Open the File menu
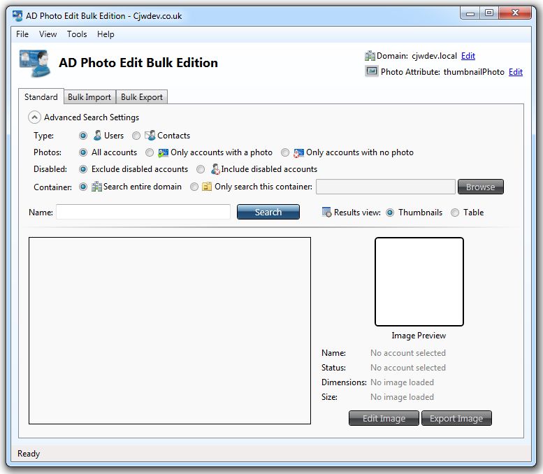Image resolution: width=543 pixels, height=474 pixels. pyautogui.click(x=22, y=34)
